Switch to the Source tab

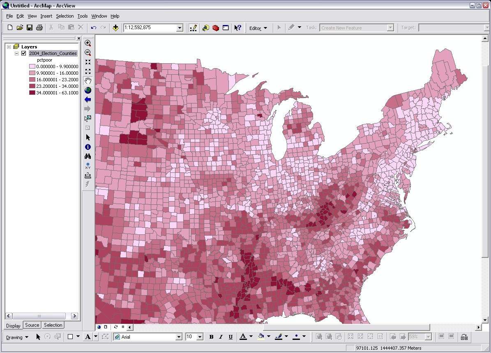tap(32, 325)
